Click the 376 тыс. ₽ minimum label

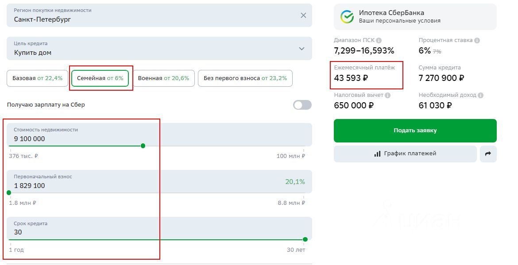coord(23,156)
